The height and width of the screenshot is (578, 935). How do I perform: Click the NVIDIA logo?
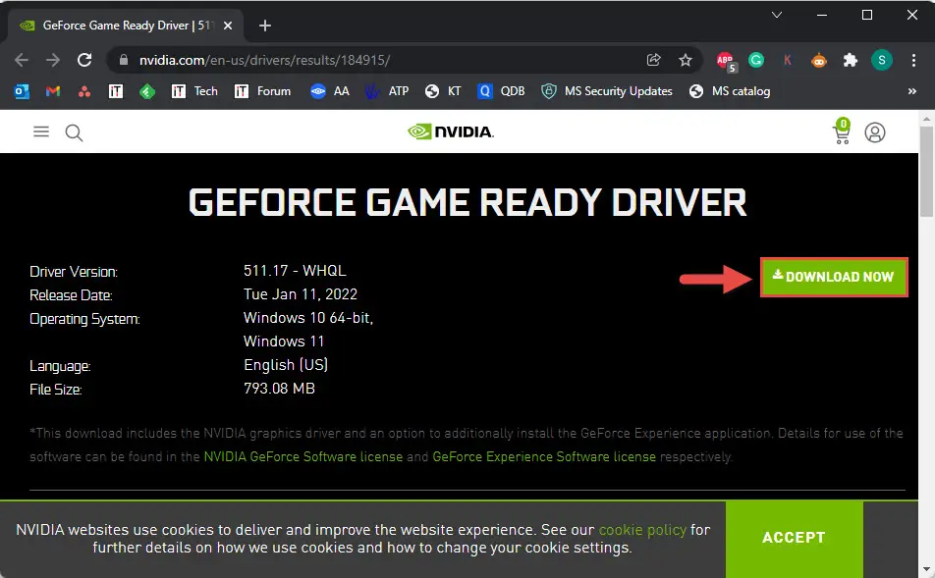click(451, 131)
